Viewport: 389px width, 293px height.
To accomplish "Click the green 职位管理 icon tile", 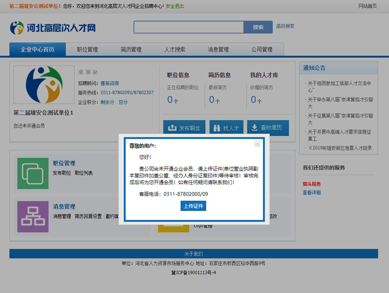I will tap(33, 173).
